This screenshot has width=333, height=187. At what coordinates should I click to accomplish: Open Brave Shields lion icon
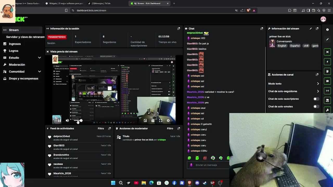[x=248, y=10]
